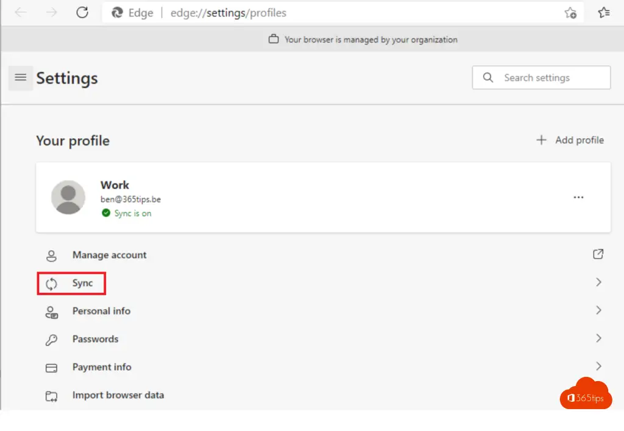Click the Your profile heading
The height and width of the screenshot is (431, 624).
tap(73, 141)
